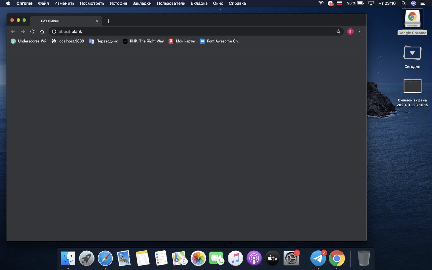Open Telegram from the Dock

[318, 258]
